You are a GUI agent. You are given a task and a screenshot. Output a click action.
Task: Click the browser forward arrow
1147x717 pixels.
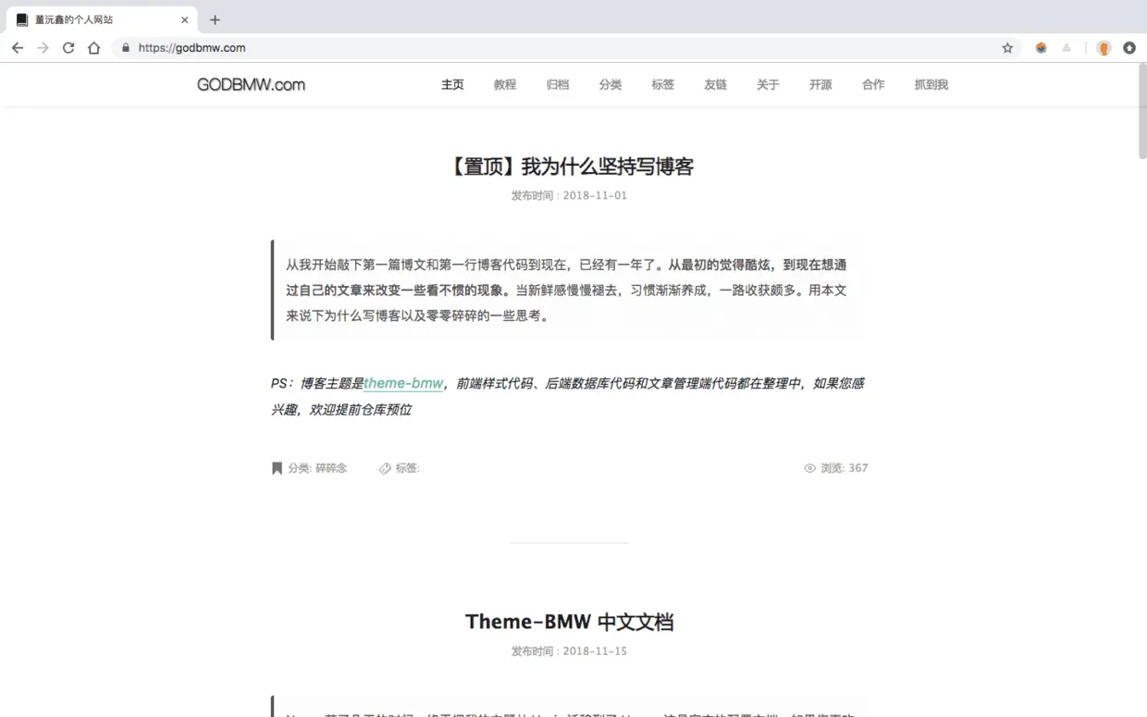pyautogui.click(x=43, y=48)
